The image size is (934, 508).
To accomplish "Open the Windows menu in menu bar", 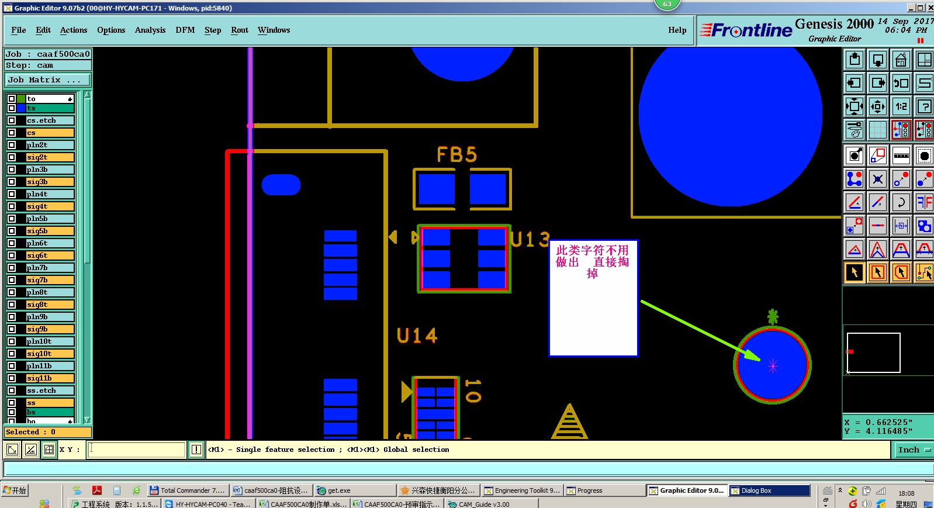I will (274, 30).
